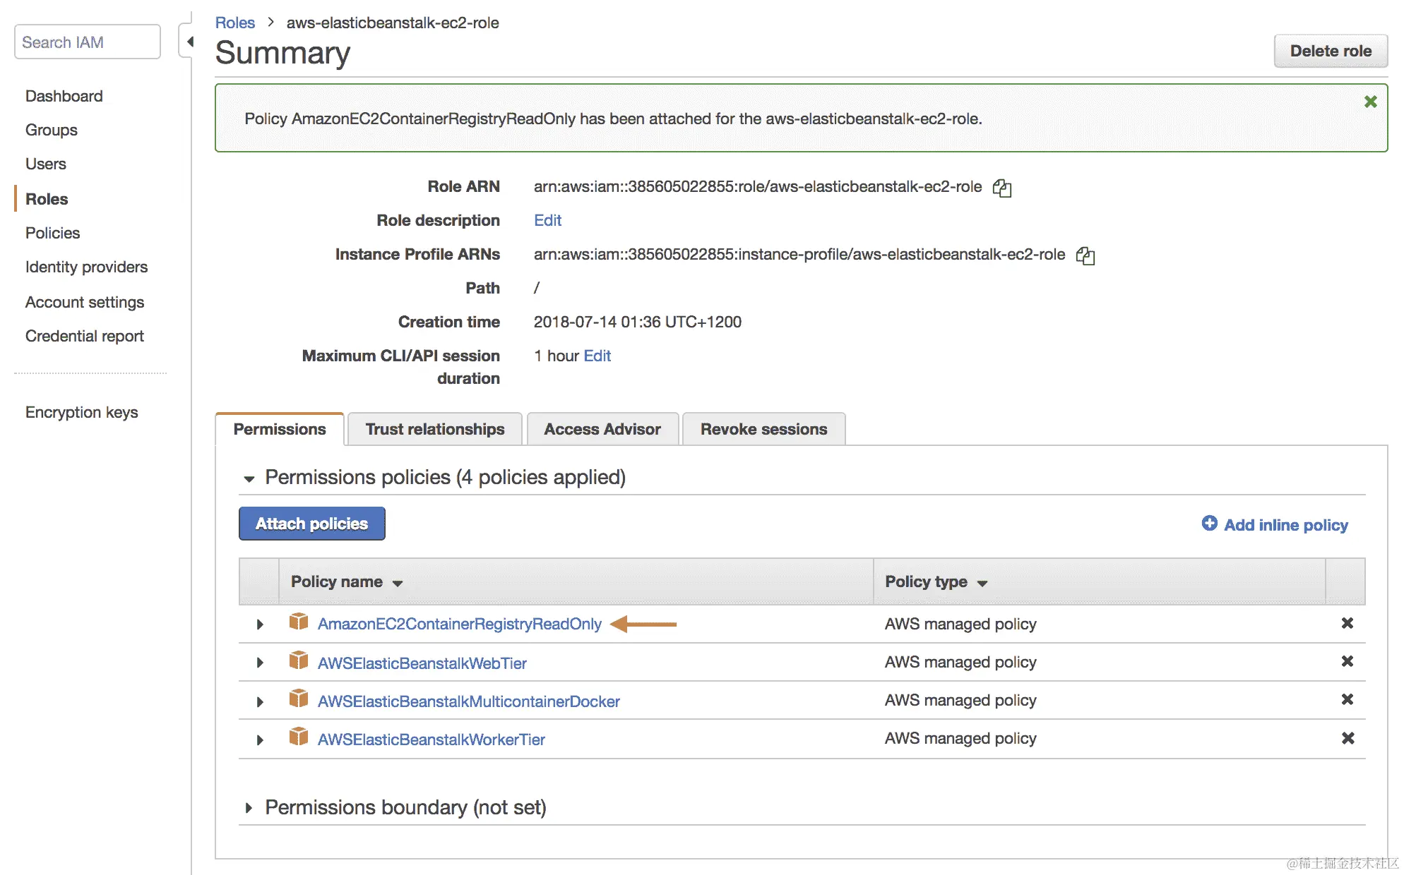
Task: Collapse the left navigation sidebar arrow
Action: pyautogui.click(x=189, y=42)
